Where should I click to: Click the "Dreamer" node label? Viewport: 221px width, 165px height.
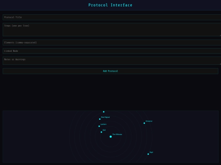(149, 121)
